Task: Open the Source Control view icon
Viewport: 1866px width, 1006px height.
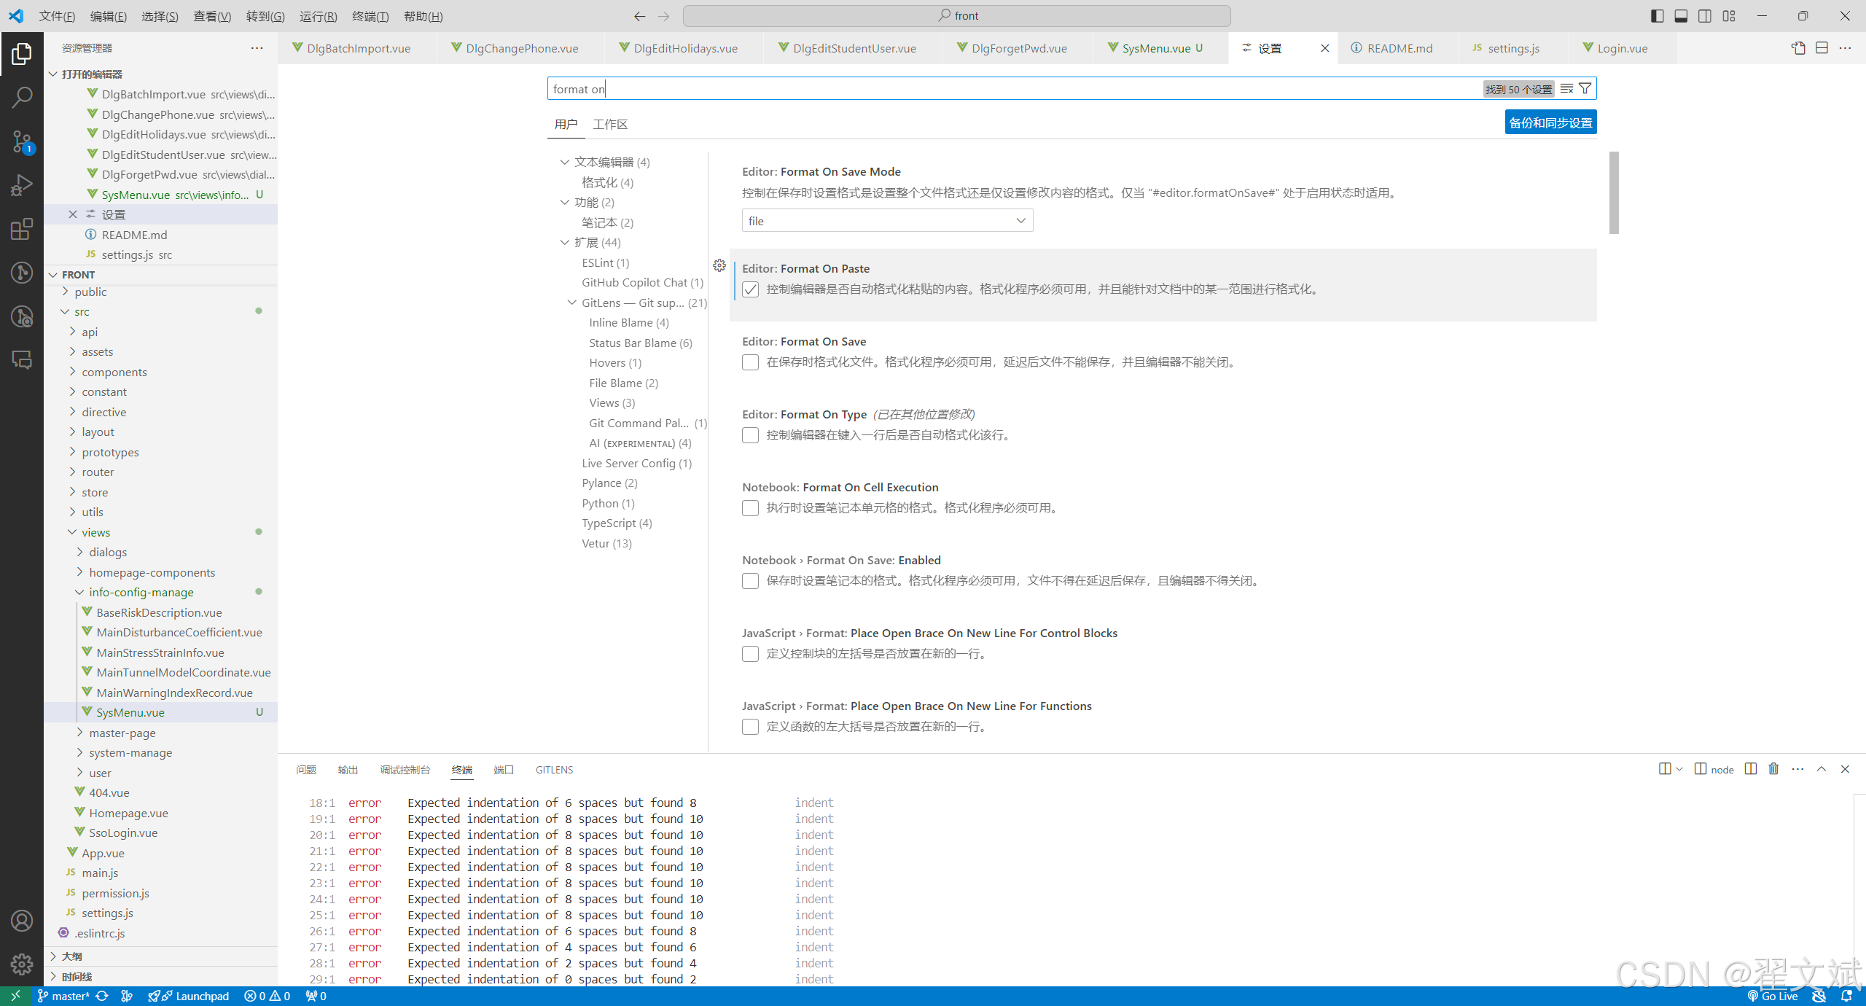Action: point(22,141)
